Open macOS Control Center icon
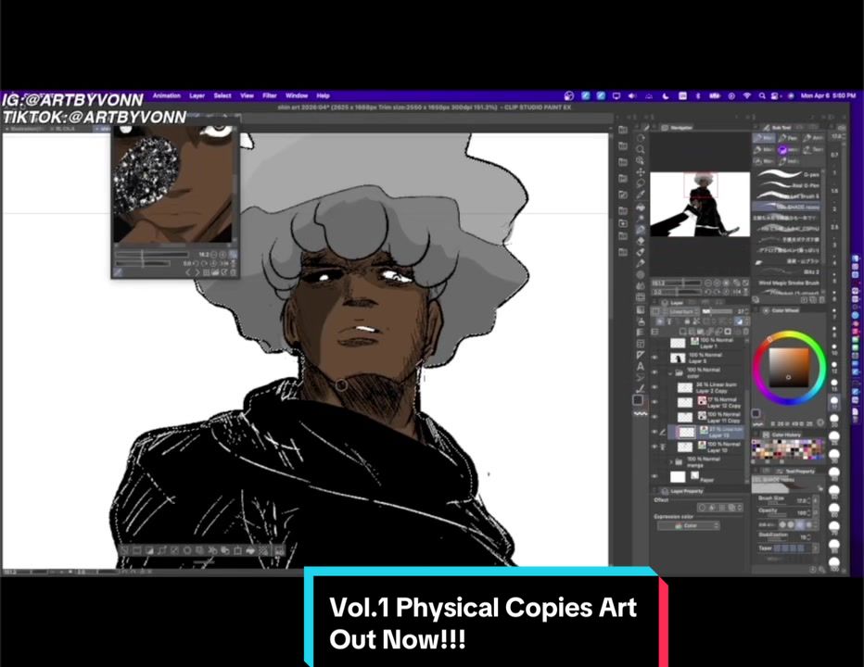864x667 pixels. click(x=775, y=95)
